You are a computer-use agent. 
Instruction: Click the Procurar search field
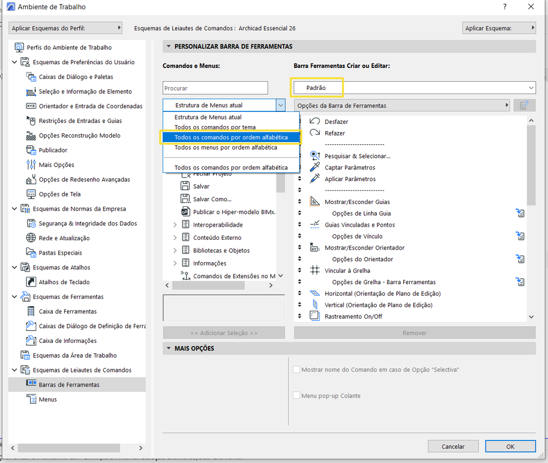(x=215, y=88)
